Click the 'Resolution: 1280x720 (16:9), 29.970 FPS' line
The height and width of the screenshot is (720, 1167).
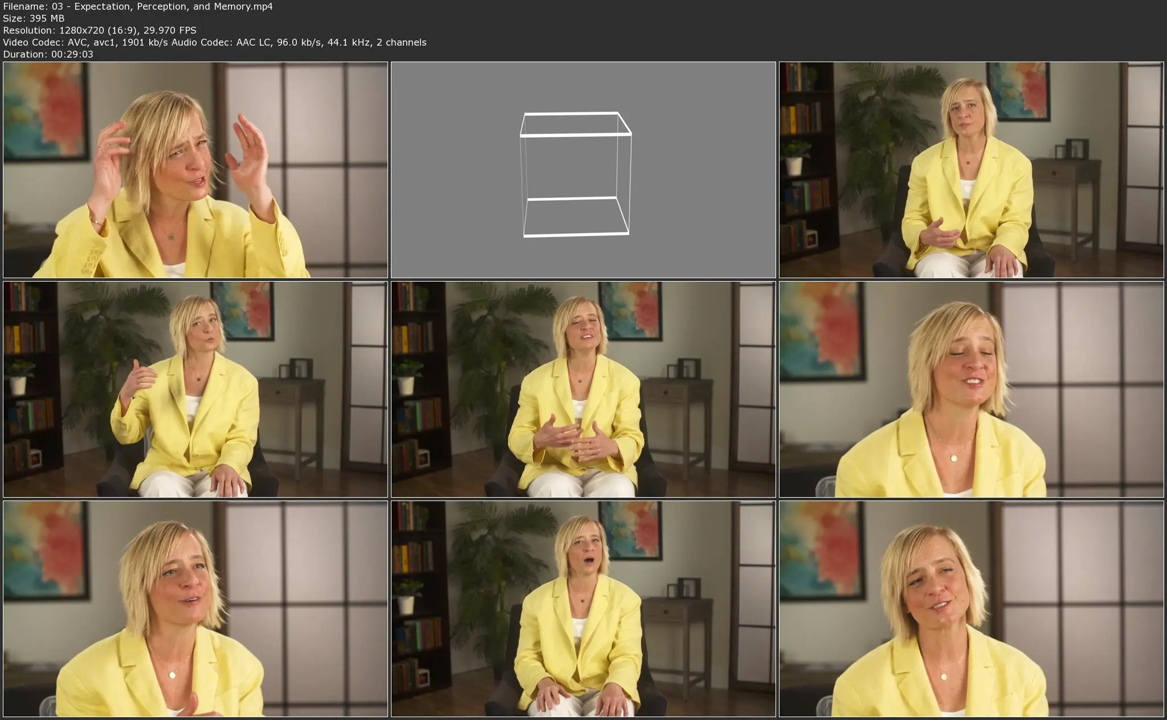click(x=100, y=30)
